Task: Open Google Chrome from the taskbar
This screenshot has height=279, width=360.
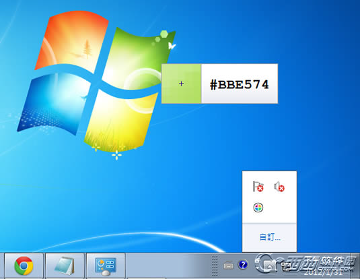Action: point(24,266)
